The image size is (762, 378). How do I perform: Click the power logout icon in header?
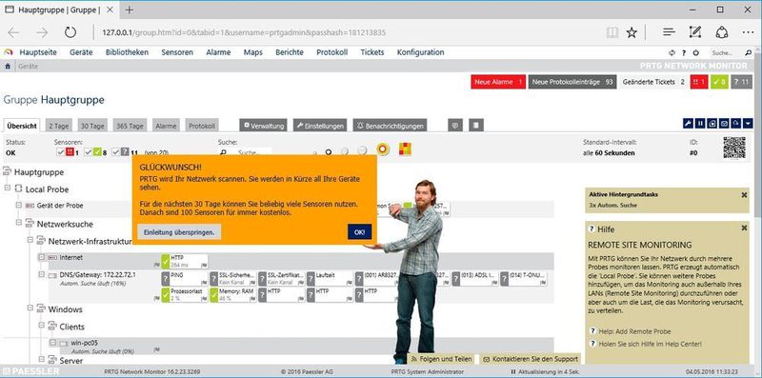[695, 52]
